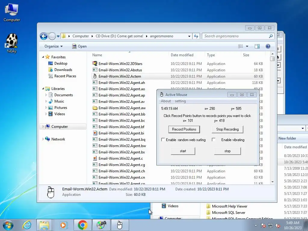Launch Internet Explorer from the taskbar
Viewport: 308px width, 231px height.
(x=27, y=225)
